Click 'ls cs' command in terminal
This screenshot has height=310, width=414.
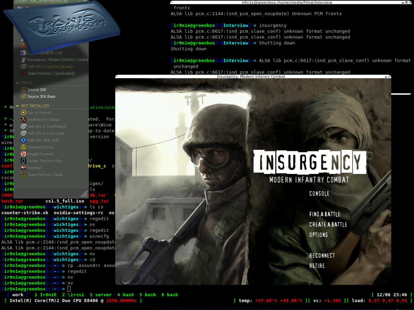click(x=96, y=207)
